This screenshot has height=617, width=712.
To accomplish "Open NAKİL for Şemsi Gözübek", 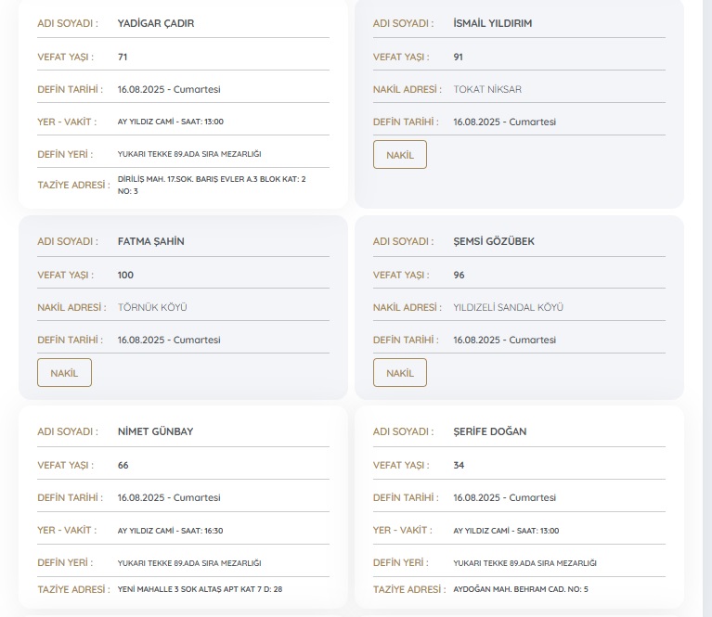I will [x=399, y=373].
